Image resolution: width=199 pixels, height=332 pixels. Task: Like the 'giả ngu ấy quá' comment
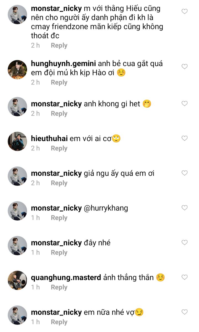(x=184, y=173)
